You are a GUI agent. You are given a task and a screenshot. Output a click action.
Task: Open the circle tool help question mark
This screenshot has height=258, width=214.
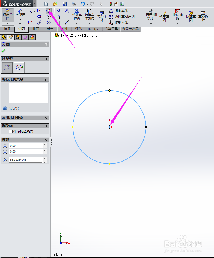tap(46, 44)
